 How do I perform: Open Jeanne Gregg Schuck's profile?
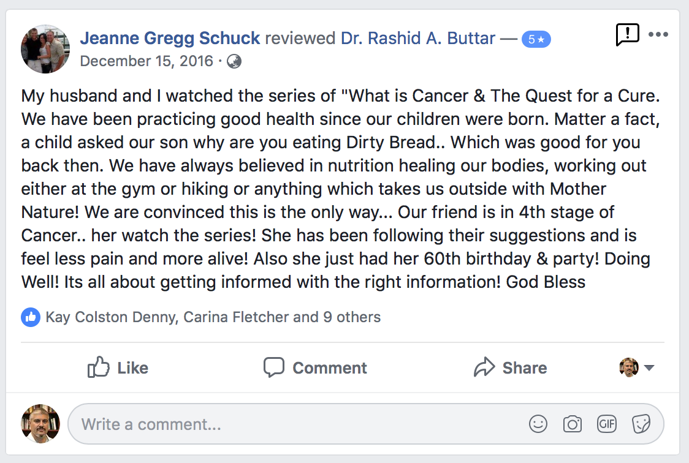pyautogui.click(x=170, y=38)
